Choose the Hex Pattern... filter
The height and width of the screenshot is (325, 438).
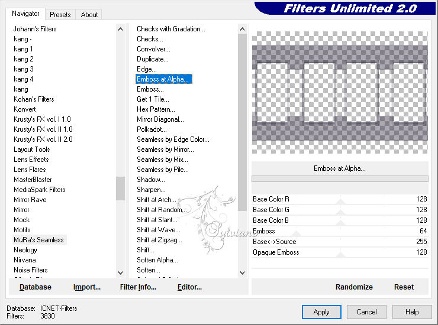(156, 109)
